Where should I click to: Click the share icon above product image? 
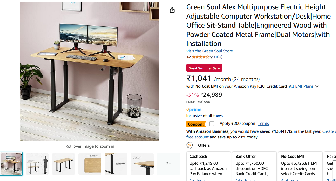point(172,10)
